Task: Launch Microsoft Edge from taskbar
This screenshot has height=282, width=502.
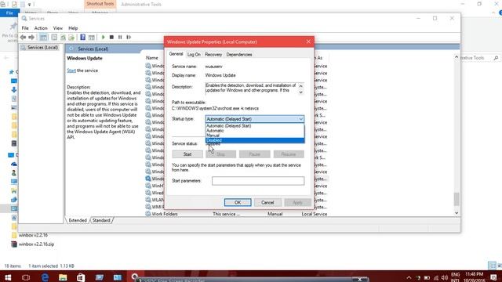Action: click(x=45, y=277)
